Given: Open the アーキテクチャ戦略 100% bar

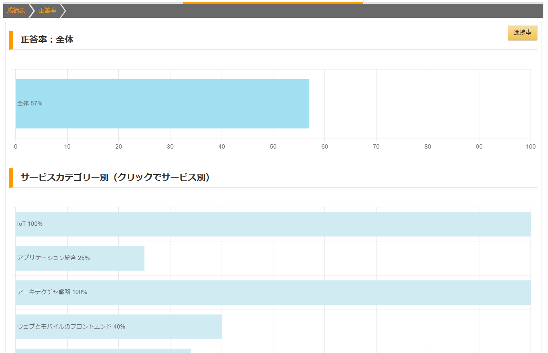Looking at the screenshot, I should coord(273,292).
